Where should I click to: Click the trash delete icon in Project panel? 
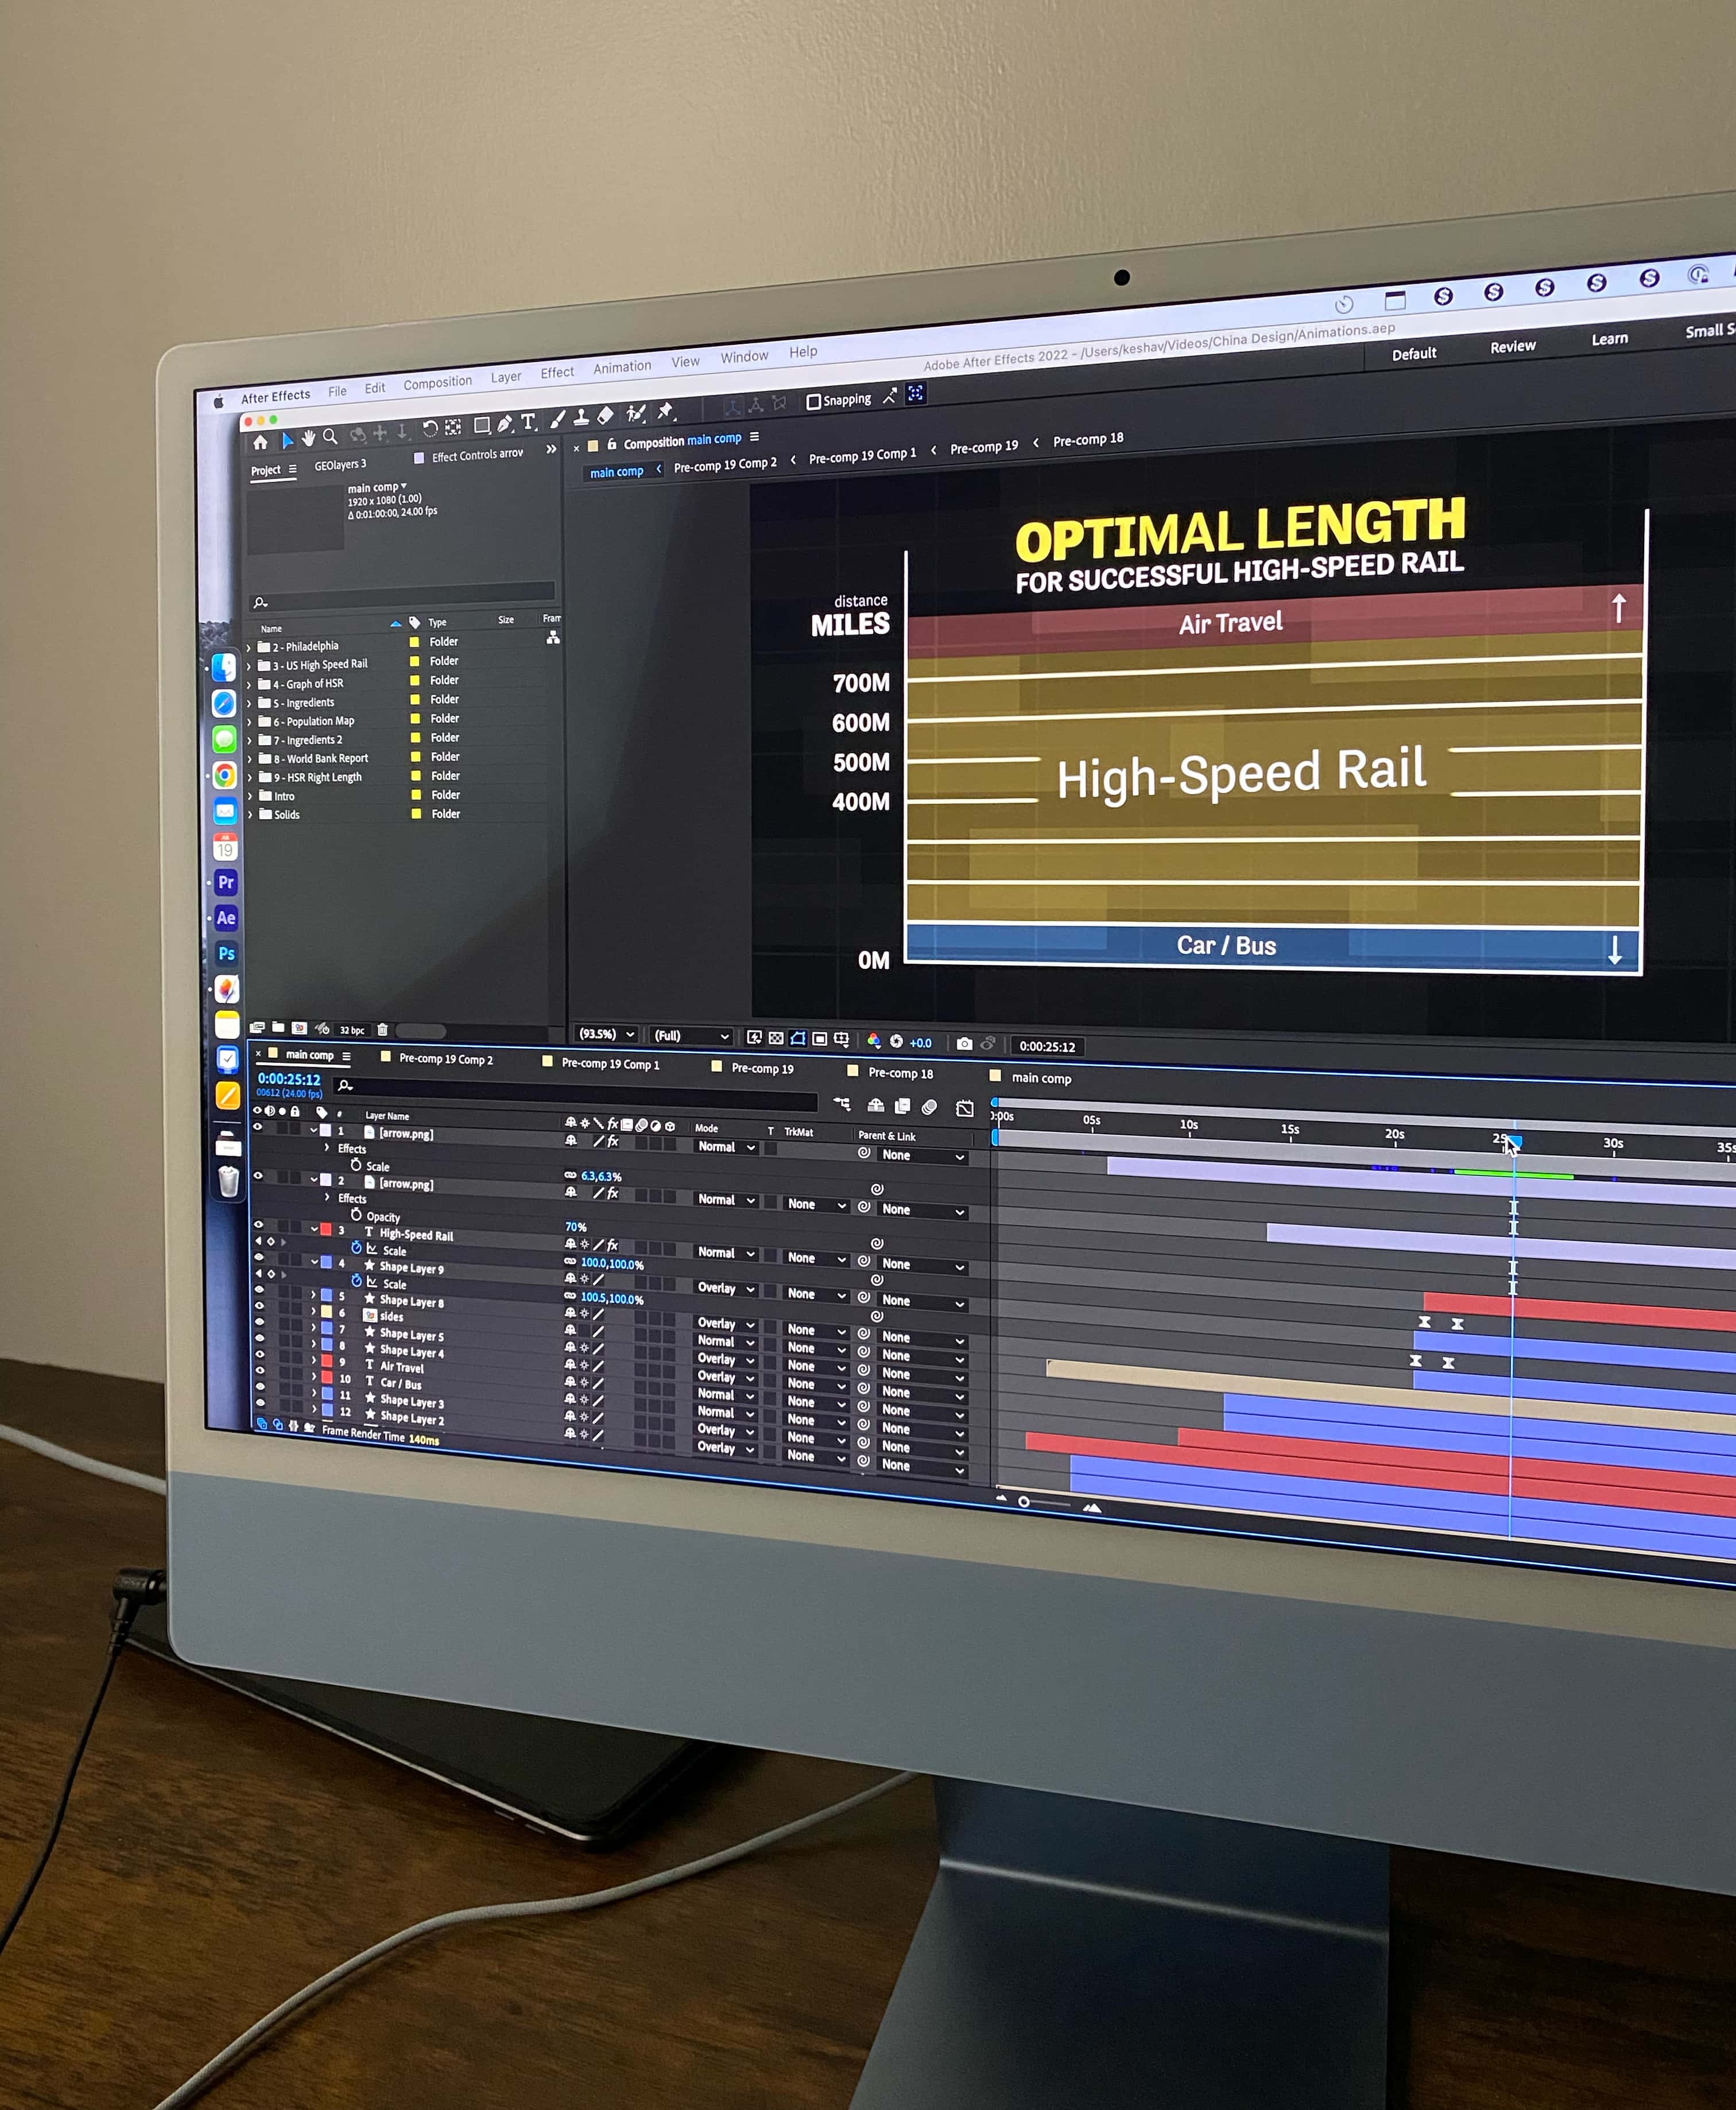tap(382, 1029)
